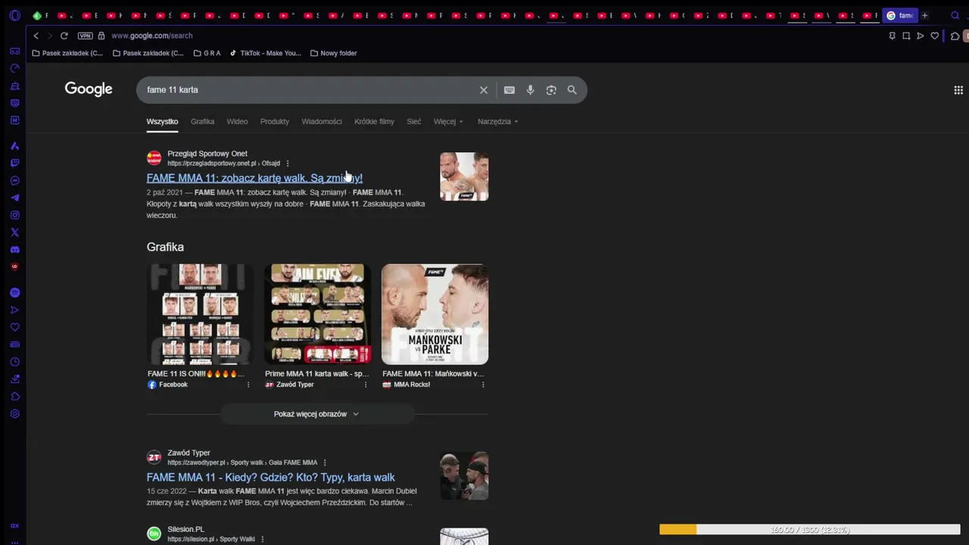Add page to bookmarks with heart icon in address bar

tap(935, 36)
